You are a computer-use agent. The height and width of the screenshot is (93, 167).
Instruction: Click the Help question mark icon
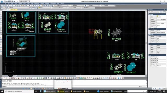pos(51,6)
